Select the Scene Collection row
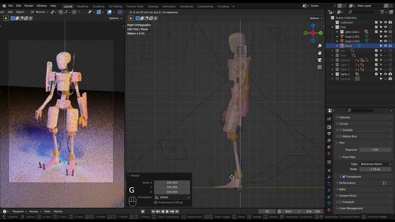 pos(346,18)
